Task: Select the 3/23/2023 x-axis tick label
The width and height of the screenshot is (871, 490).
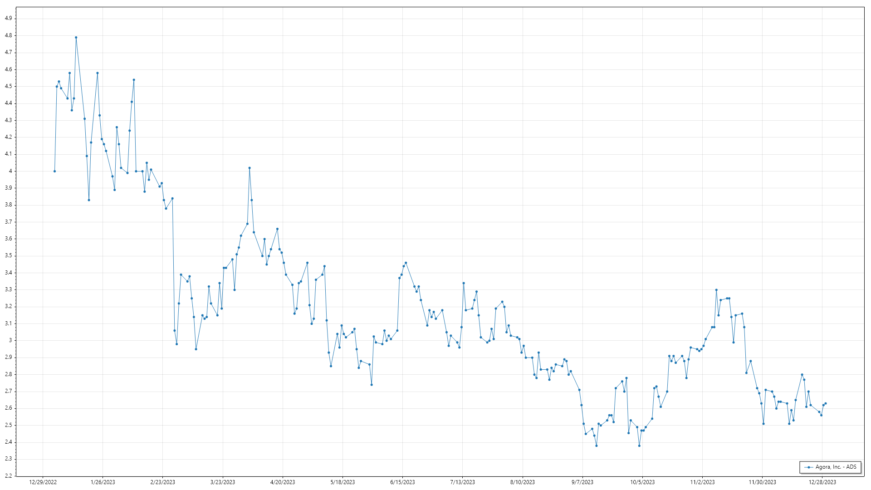Action: tap(223, 482)
